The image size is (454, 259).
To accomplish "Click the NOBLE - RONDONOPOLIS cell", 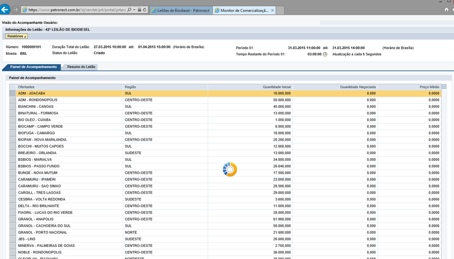I will (70, 252).
